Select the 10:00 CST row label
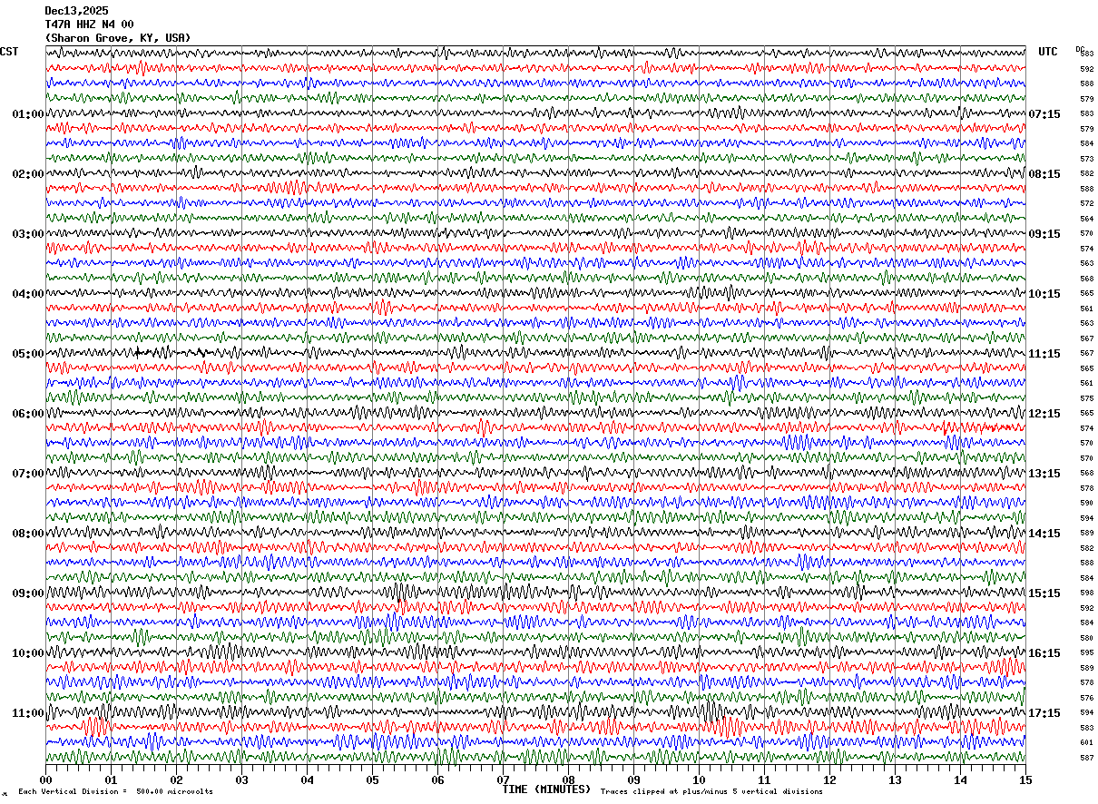Viewport: 1098px width, 804px height. pyautogui.click(x=28, y=653)
